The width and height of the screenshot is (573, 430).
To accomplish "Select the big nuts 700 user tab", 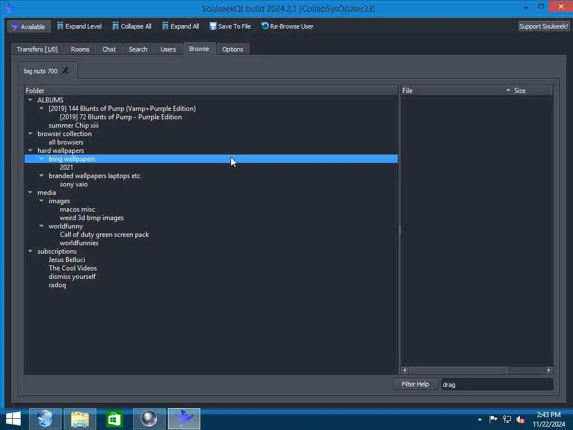I will click(x=40, y=71).
